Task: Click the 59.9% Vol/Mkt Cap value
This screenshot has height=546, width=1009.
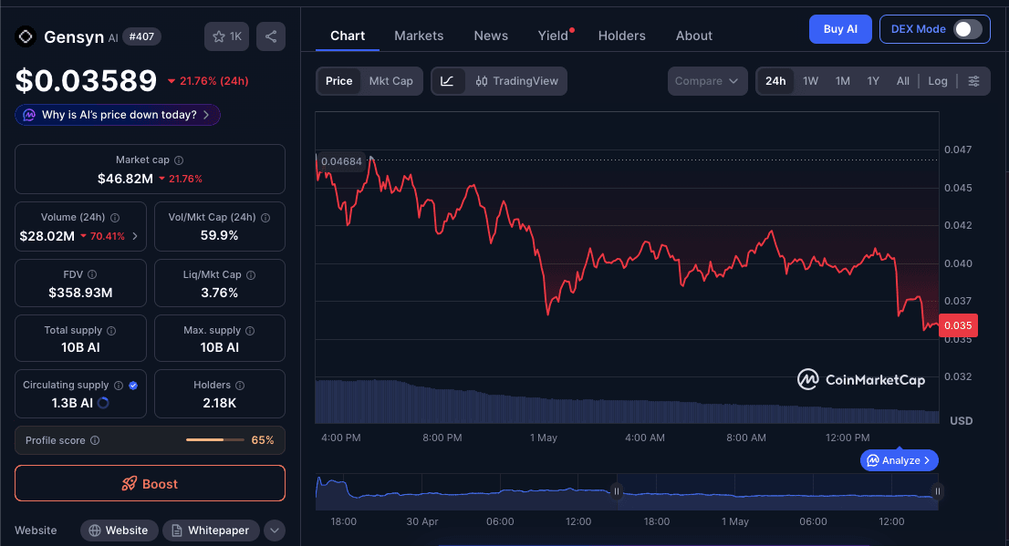Action: (220, 236)
